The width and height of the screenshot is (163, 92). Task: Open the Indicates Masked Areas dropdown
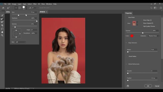click(x=154, y=36)
